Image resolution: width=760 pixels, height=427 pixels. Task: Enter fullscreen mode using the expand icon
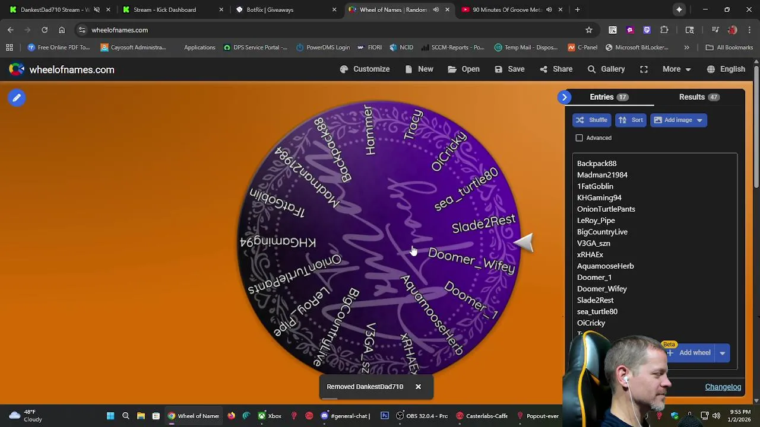point(644,69)
